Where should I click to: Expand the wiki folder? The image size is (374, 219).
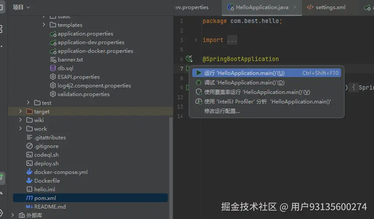click(20, 120)
